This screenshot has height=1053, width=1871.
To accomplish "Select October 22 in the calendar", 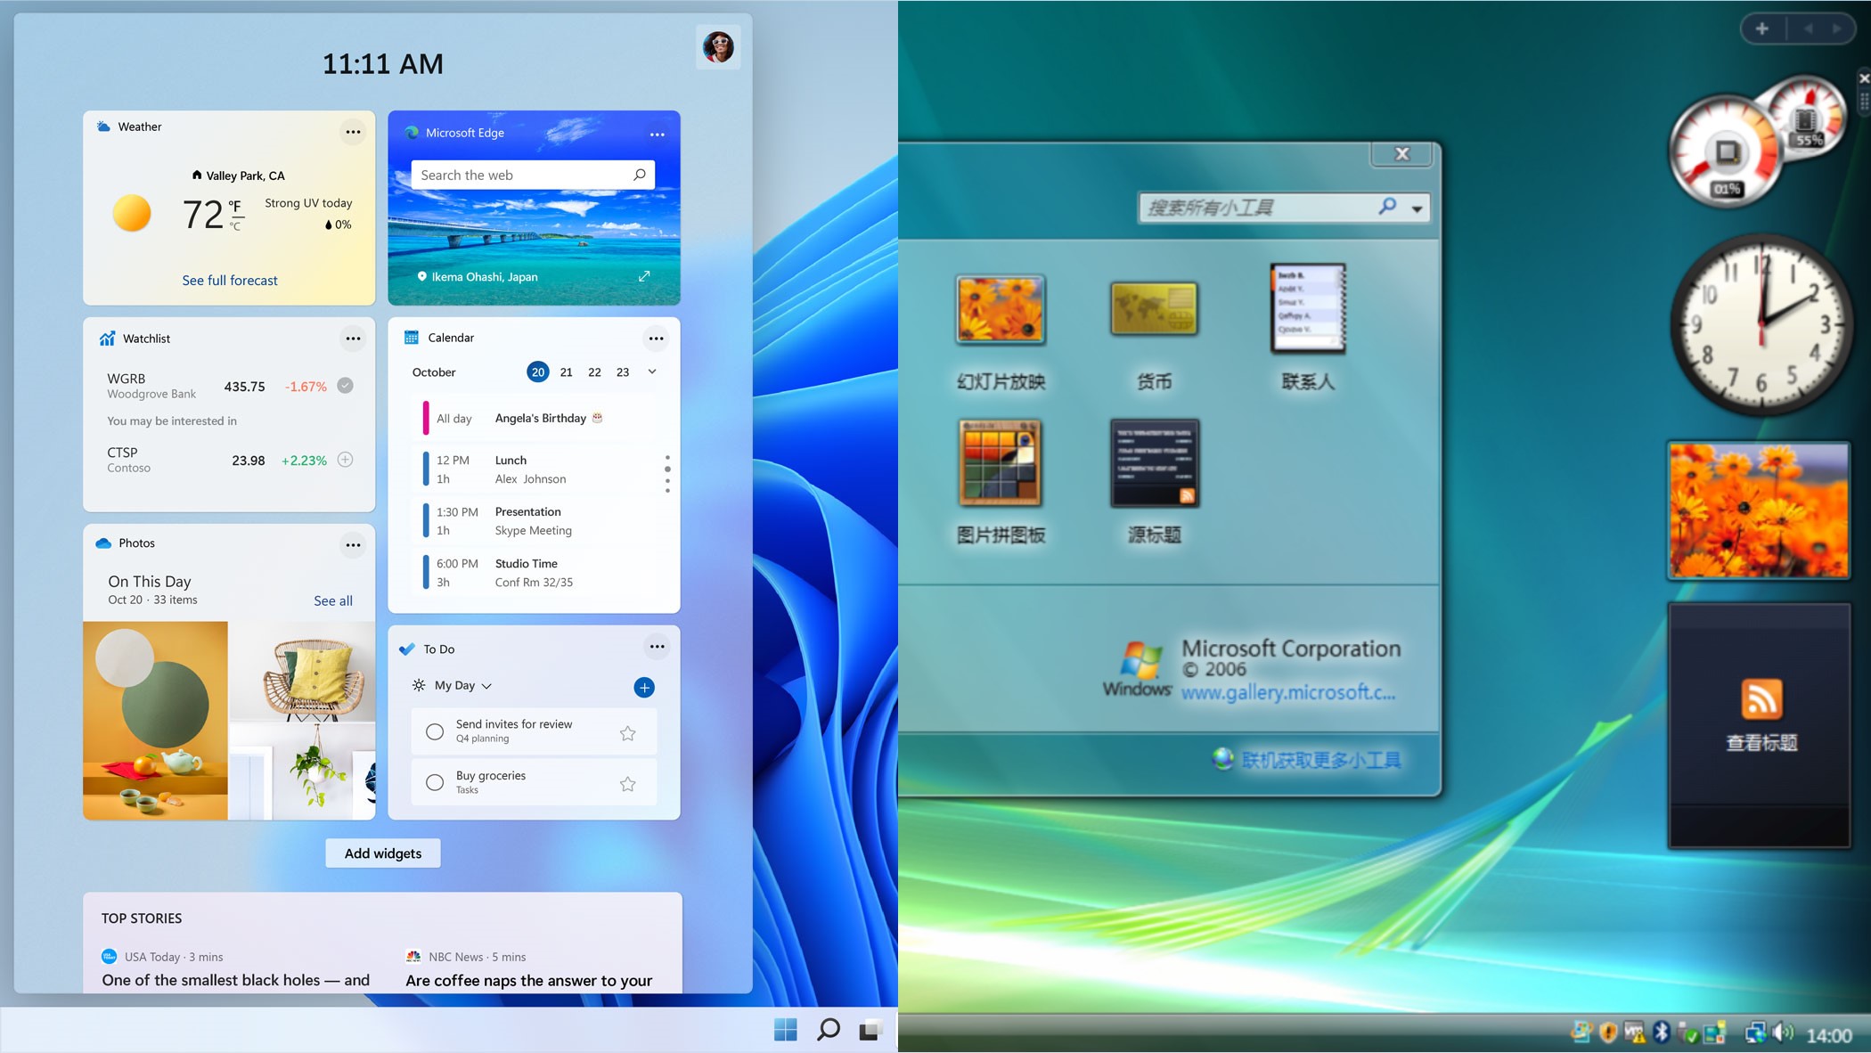I will pos(594,372).
